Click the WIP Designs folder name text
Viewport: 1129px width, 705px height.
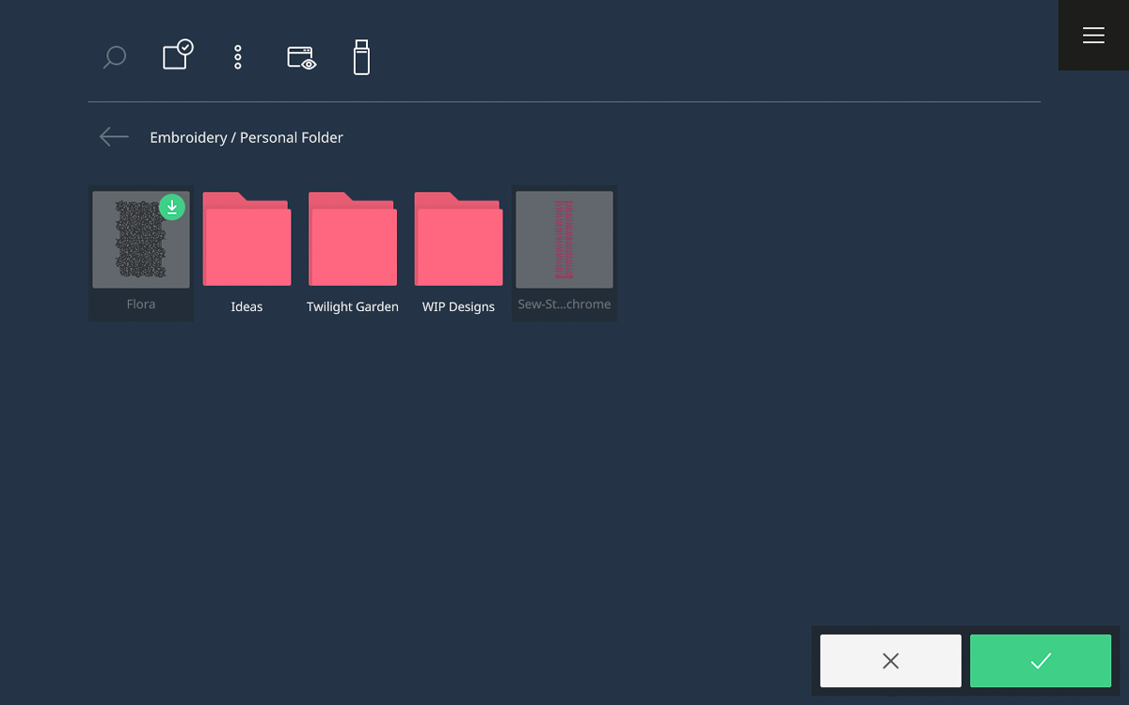click(458, 307)
